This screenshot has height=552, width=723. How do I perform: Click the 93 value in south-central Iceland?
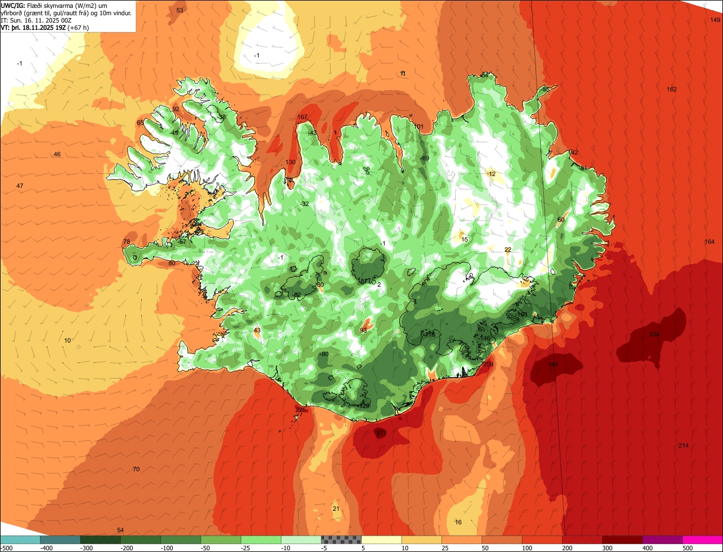(364, 330)
